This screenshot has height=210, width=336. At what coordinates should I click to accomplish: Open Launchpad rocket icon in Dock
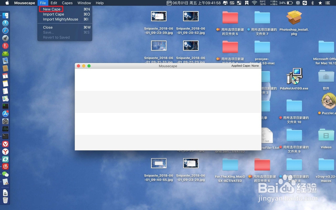click(x=5, y=38)
